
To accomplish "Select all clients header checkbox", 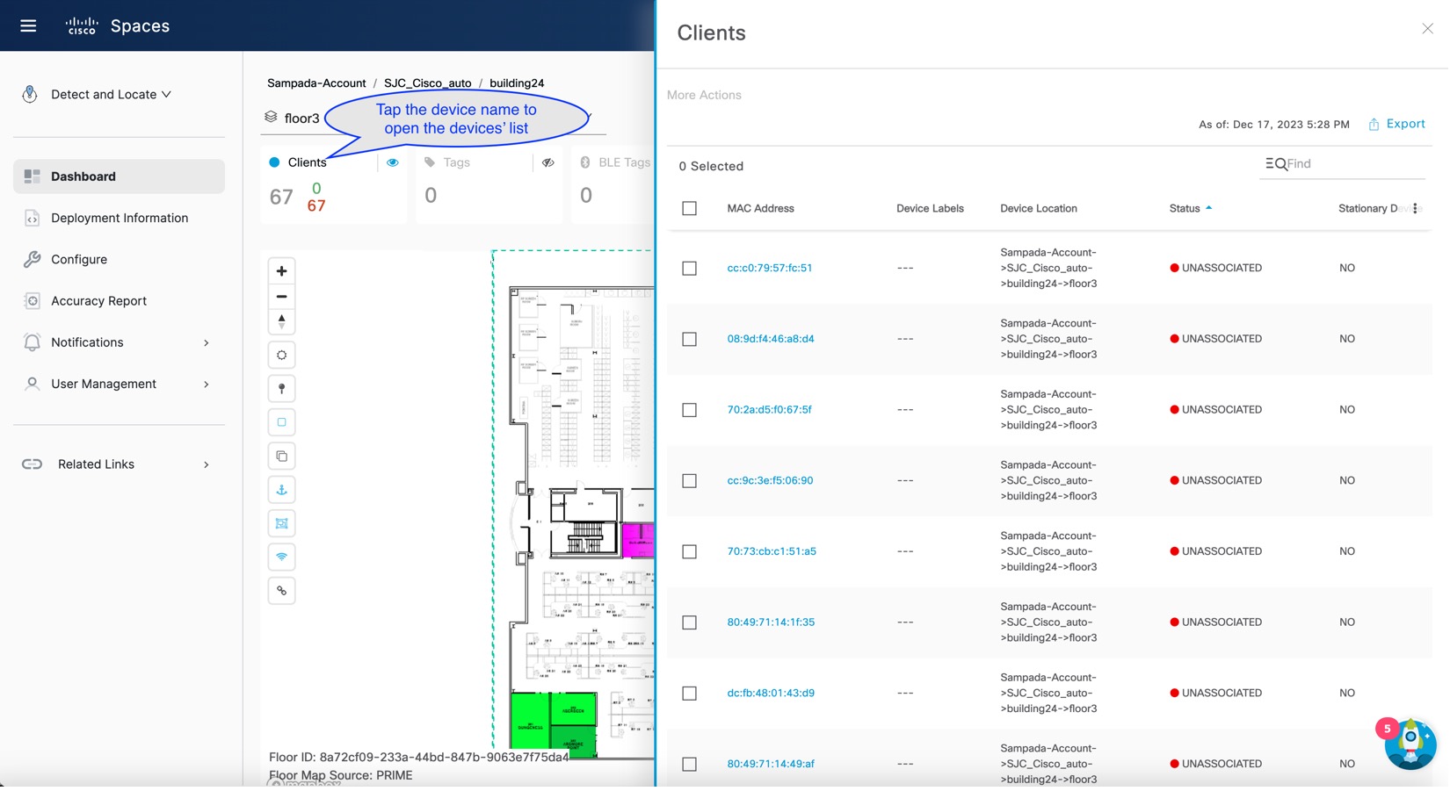I will point(690,209).
